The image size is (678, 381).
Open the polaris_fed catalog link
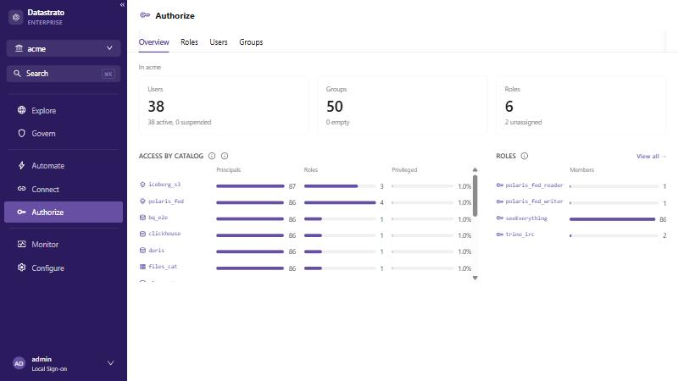(x=166, y=202)
